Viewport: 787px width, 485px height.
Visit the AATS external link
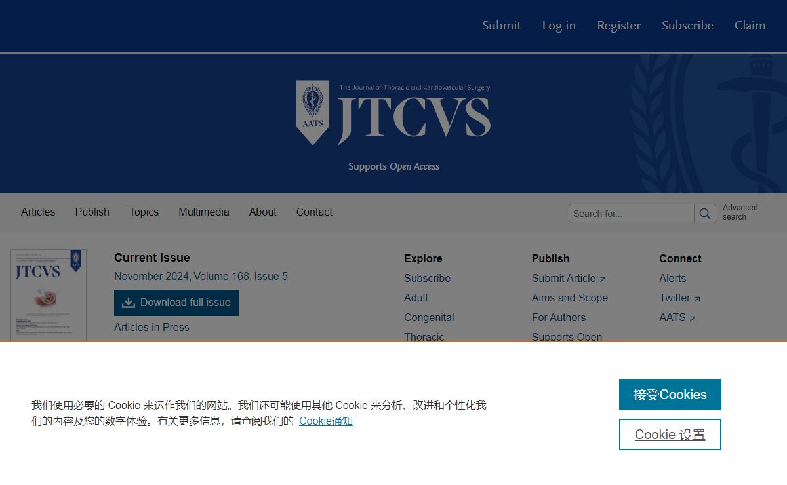677,318
